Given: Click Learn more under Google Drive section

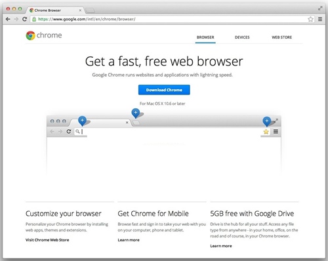Looking at the screenshot, I should click(x=221, y=246).
